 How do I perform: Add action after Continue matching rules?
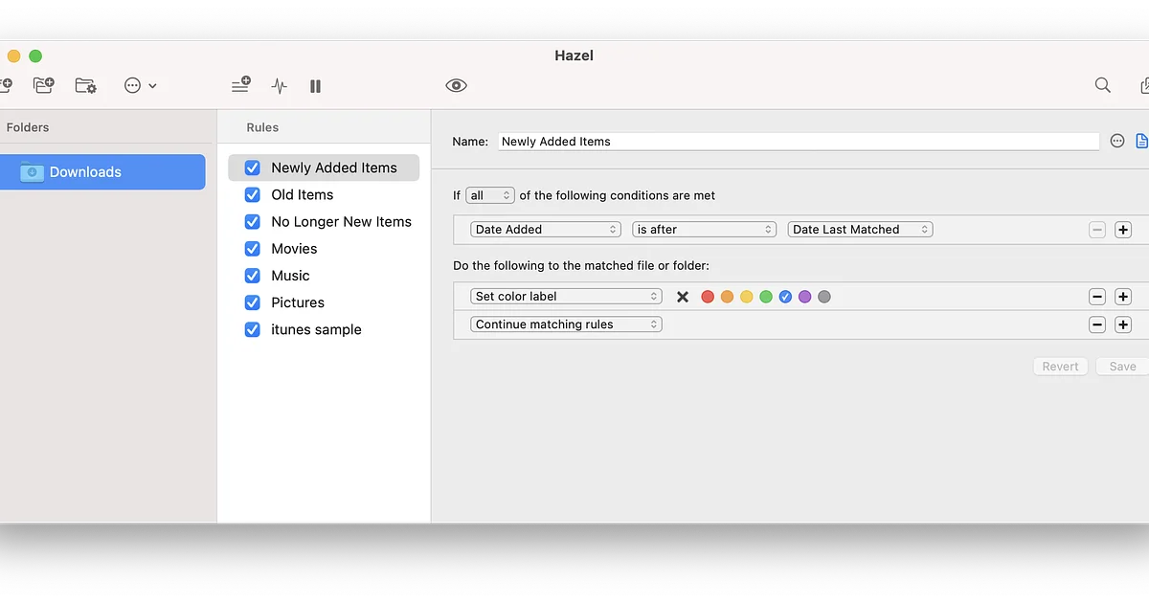pyautogui.click(x=1123, y=324)
